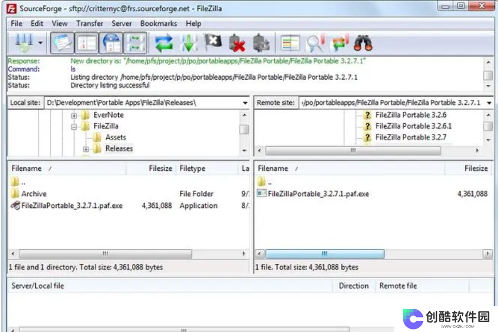Select remote FileZillaPortable_3.2.7.1.paf.exe file
Image resolution: width=498 pixels, height=332 pixels.
(318, 193)
